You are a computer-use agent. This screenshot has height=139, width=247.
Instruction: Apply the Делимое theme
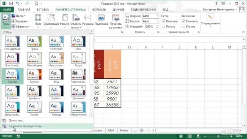pyautogui.click(x=78, y=92)
